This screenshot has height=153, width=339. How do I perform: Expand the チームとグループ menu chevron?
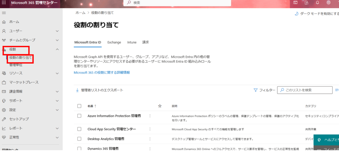click(x=57, y=40)
